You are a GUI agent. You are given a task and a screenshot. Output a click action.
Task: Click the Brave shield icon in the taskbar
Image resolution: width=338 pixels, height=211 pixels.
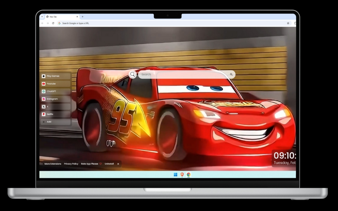click(x=182, y=175)
